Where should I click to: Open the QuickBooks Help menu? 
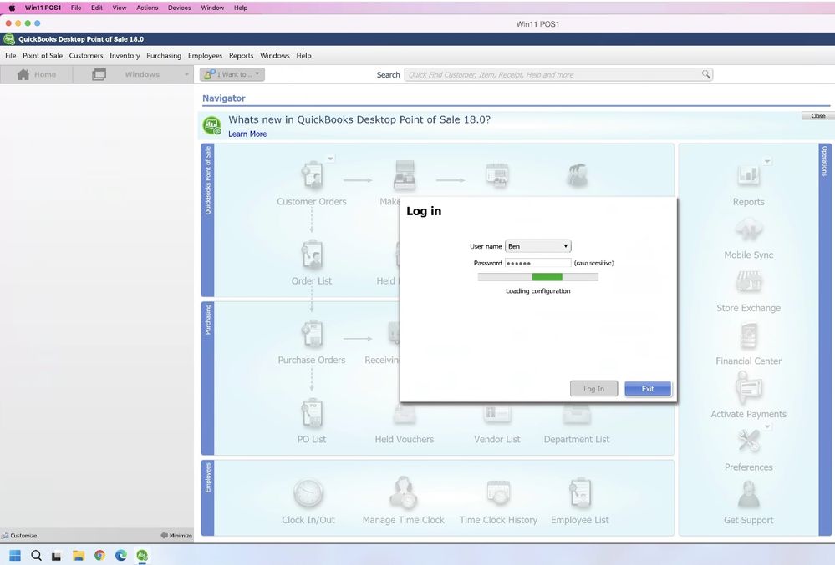303,55
